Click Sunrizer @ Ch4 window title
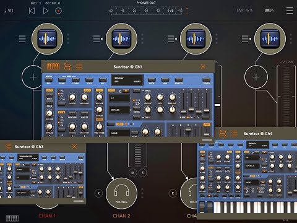Screen dimensions: 297x223 click(x=258, y=134)
